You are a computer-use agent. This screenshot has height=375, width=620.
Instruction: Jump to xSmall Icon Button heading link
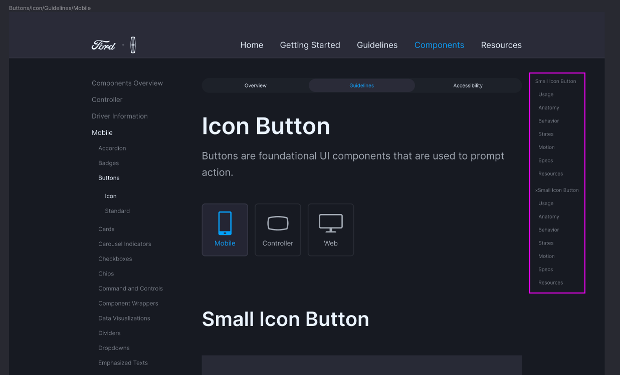point(557,190)
